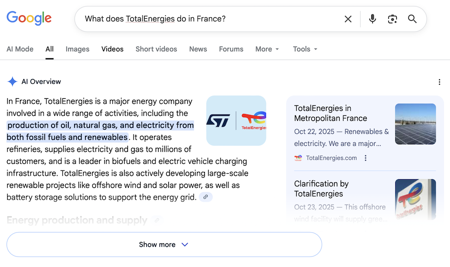Click the magnifying glass to search
Viewport: 450px width, 267px height.
point(412,19)
